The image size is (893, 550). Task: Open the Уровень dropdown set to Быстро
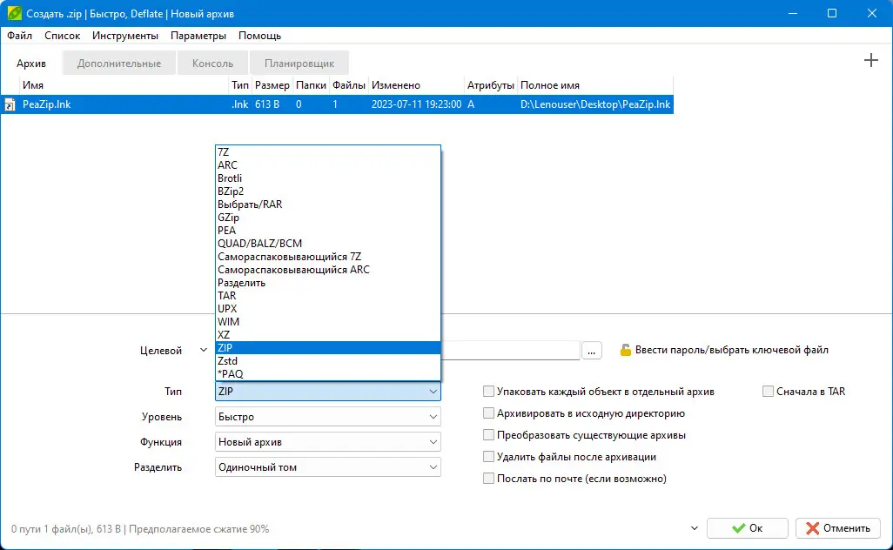(x=327, y=417)
